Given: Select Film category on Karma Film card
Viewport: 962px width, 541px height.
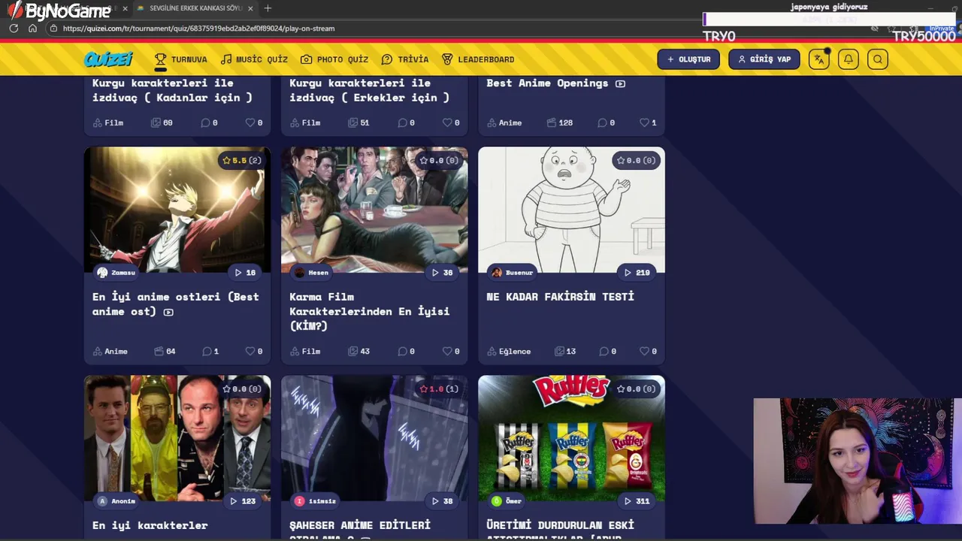Looking at the screenshot, I should click(304, 351).
